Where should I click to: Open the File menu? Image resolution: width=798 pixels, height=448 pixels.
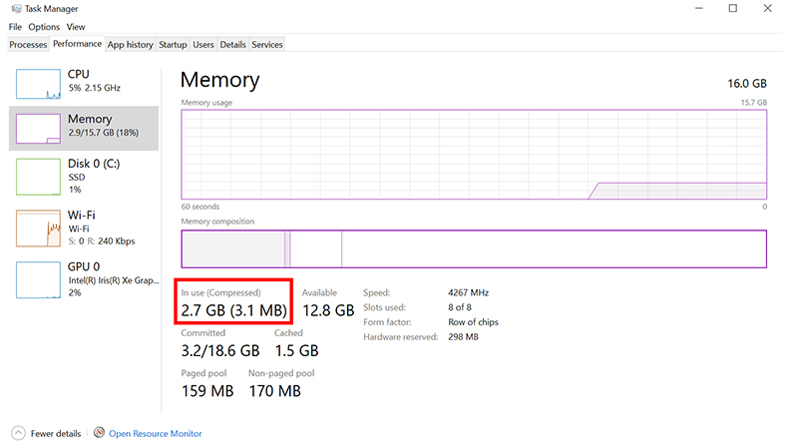(15, 27)
